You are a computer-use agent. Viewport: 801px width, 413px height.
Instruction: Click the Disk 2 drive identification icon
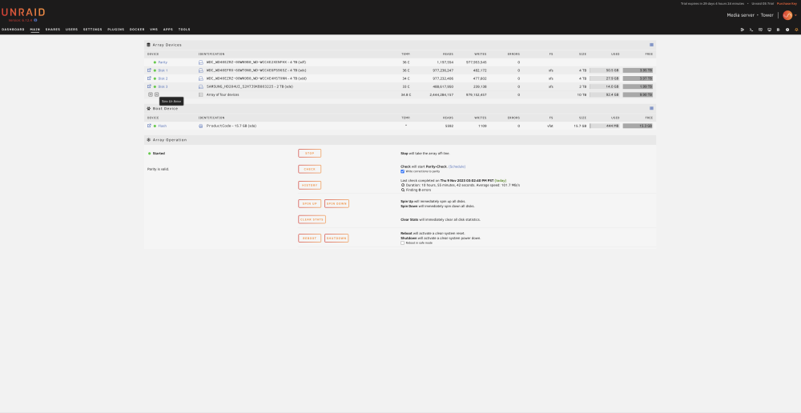tap(201, 78)
